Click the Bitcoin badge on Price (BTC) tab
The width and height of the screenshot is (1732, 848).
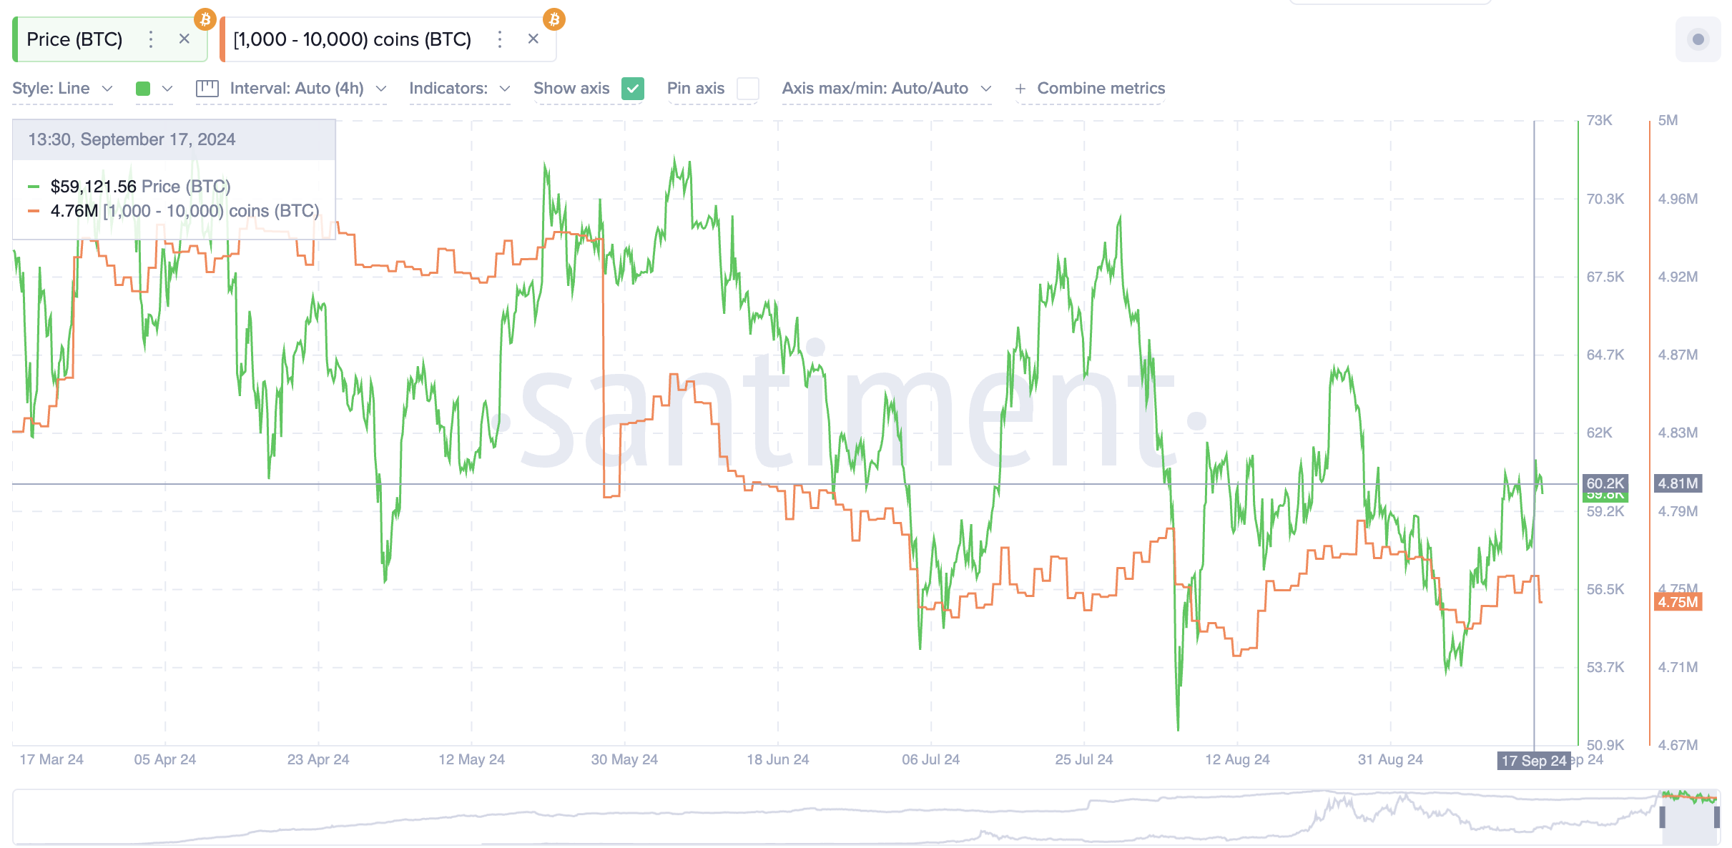[x=205, y=19]
